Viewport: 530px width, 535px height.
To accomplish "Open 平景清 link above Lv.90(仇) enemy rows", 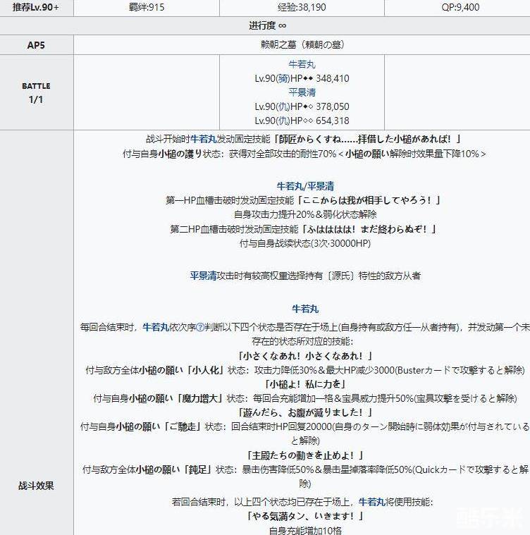I will pyautogui.click(x=302, y=92).
